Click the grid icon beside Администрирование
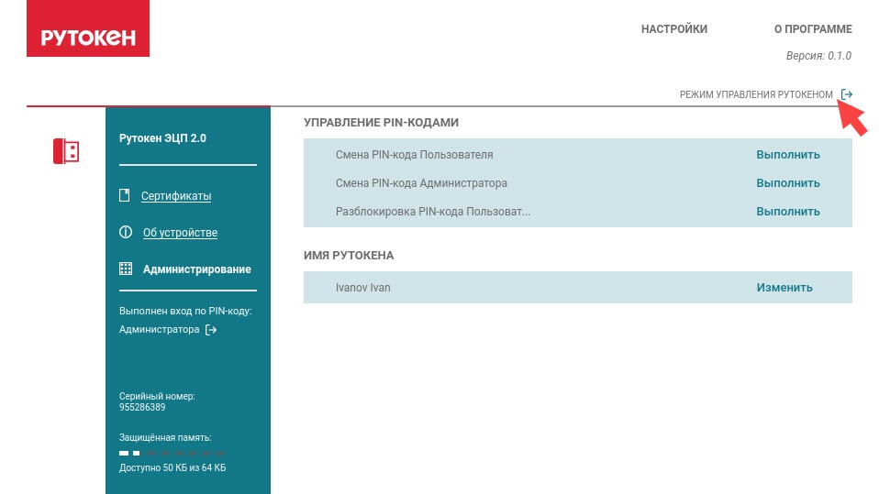 click(126, 269)
